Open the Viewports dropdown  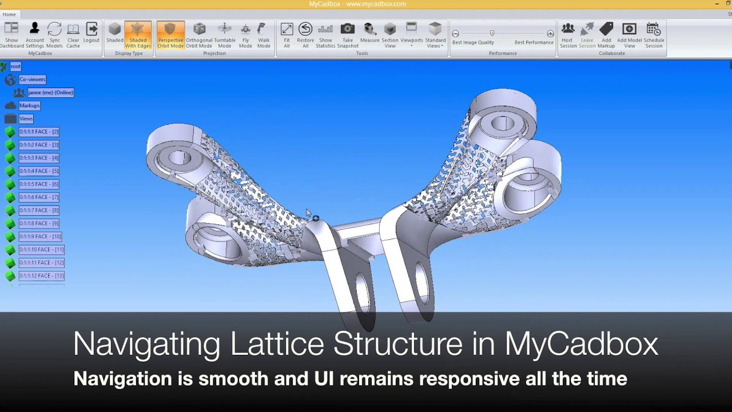(412, 35)
